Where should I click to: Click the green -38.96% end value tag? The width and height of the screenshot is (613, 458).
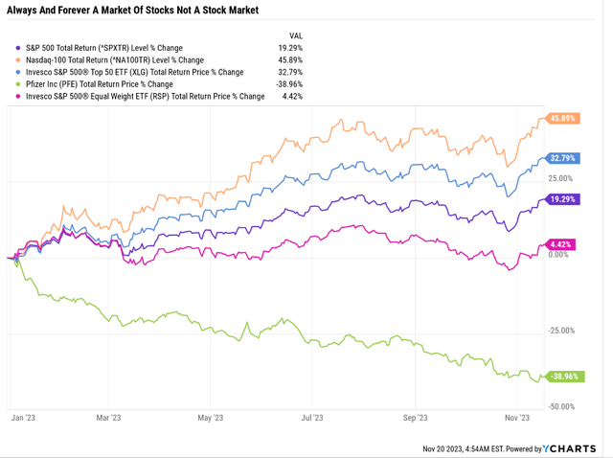[565, 377]
